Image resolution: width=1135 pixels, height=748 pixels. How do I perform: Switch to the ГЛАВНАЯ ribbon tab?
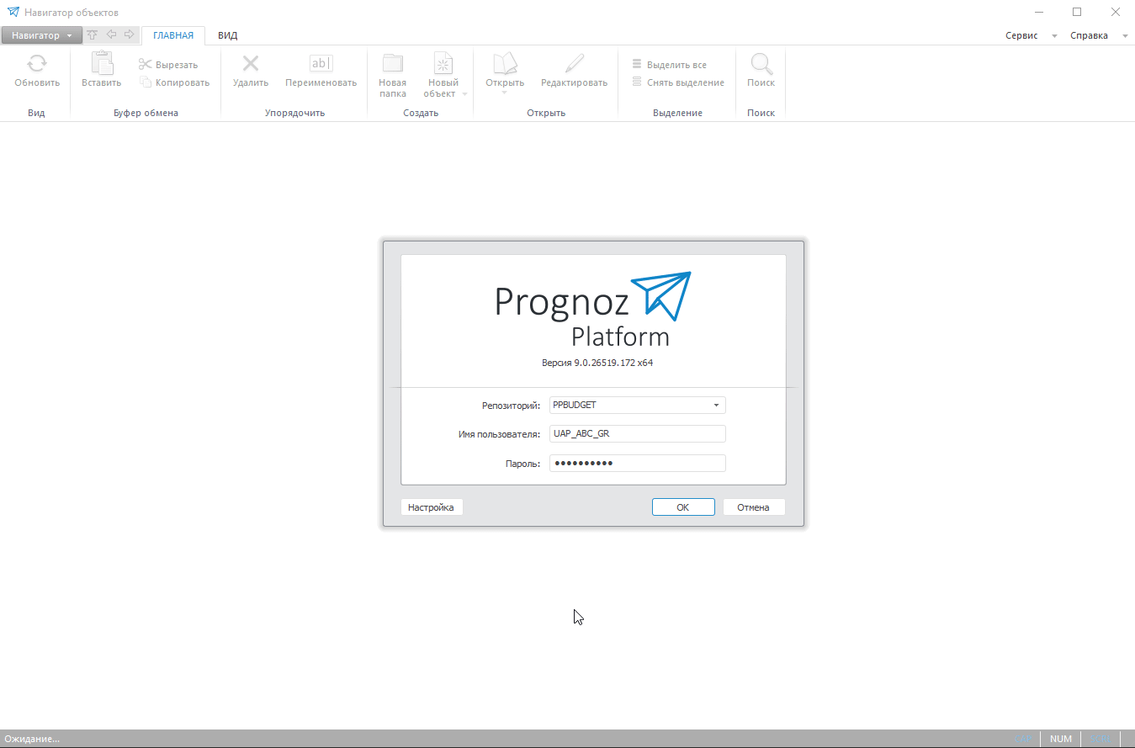(173, 35)
